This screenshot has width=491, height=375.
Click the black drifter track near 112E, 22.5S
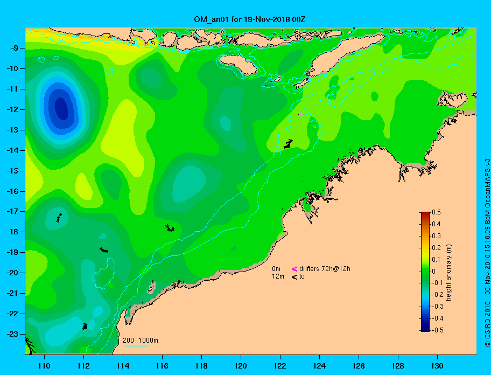click(85, 327)
